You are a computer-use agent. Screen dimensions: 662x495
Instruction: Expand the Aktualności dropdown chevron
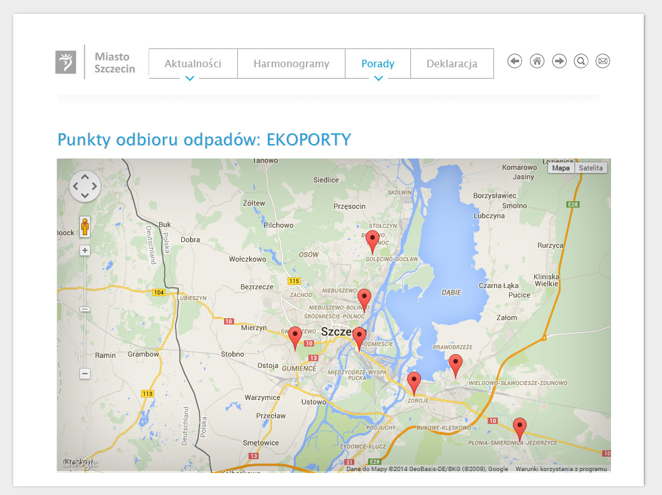point(190,79)
